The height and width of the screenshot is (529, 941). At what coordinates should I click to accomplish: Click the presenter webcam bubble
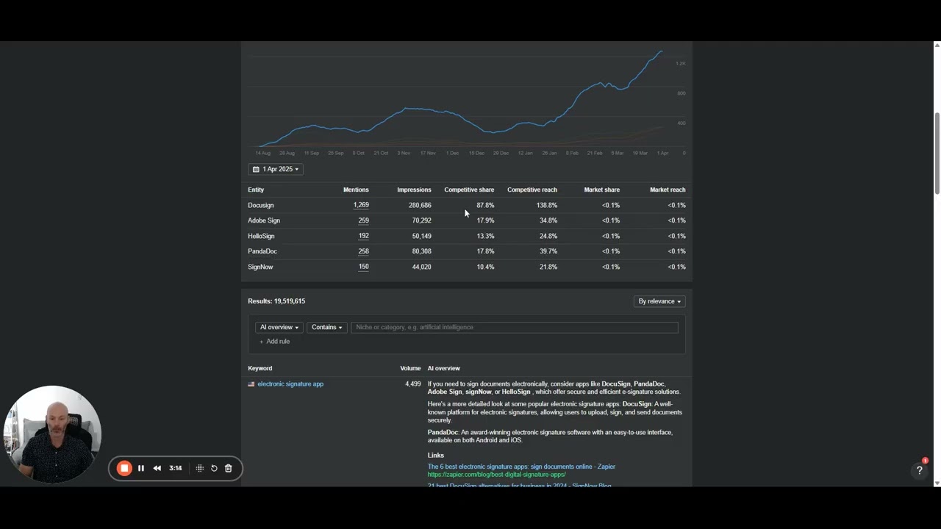coord(52,434)
